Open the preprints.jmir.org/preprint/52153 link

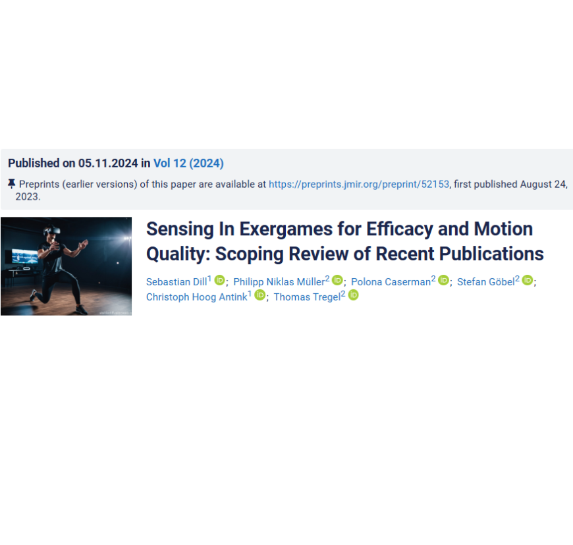coord(359,185)
